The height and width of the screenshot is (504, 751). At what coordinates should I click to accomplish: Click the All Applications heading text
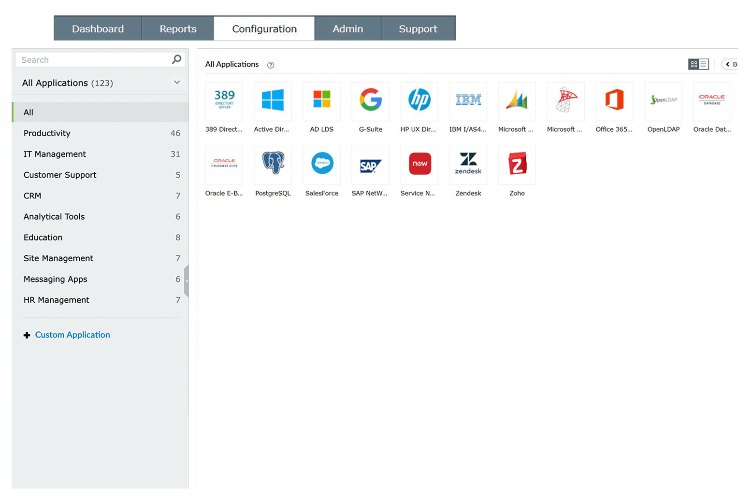pos(232,64)
